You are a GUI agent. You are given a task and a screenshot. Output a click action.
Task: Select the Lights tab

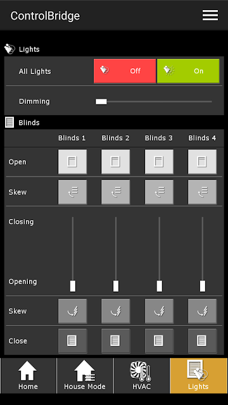(198, 375)
